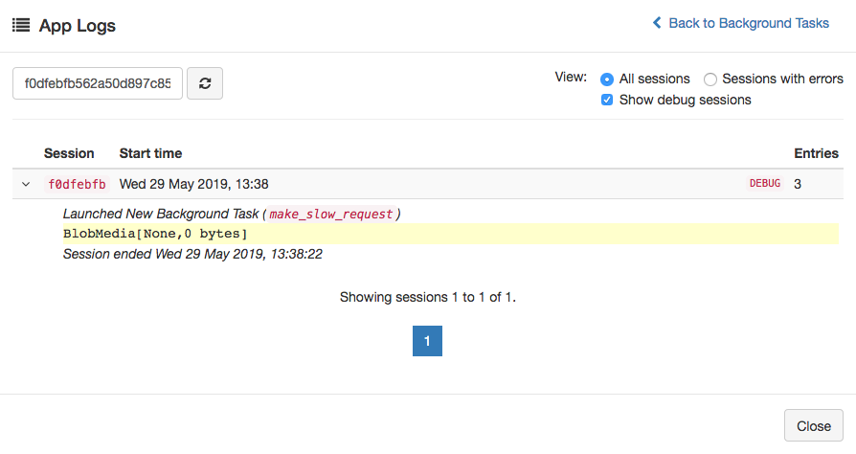
Task: Select the highlighted BlobMedia log entry
Action: [x=156, y=234]
